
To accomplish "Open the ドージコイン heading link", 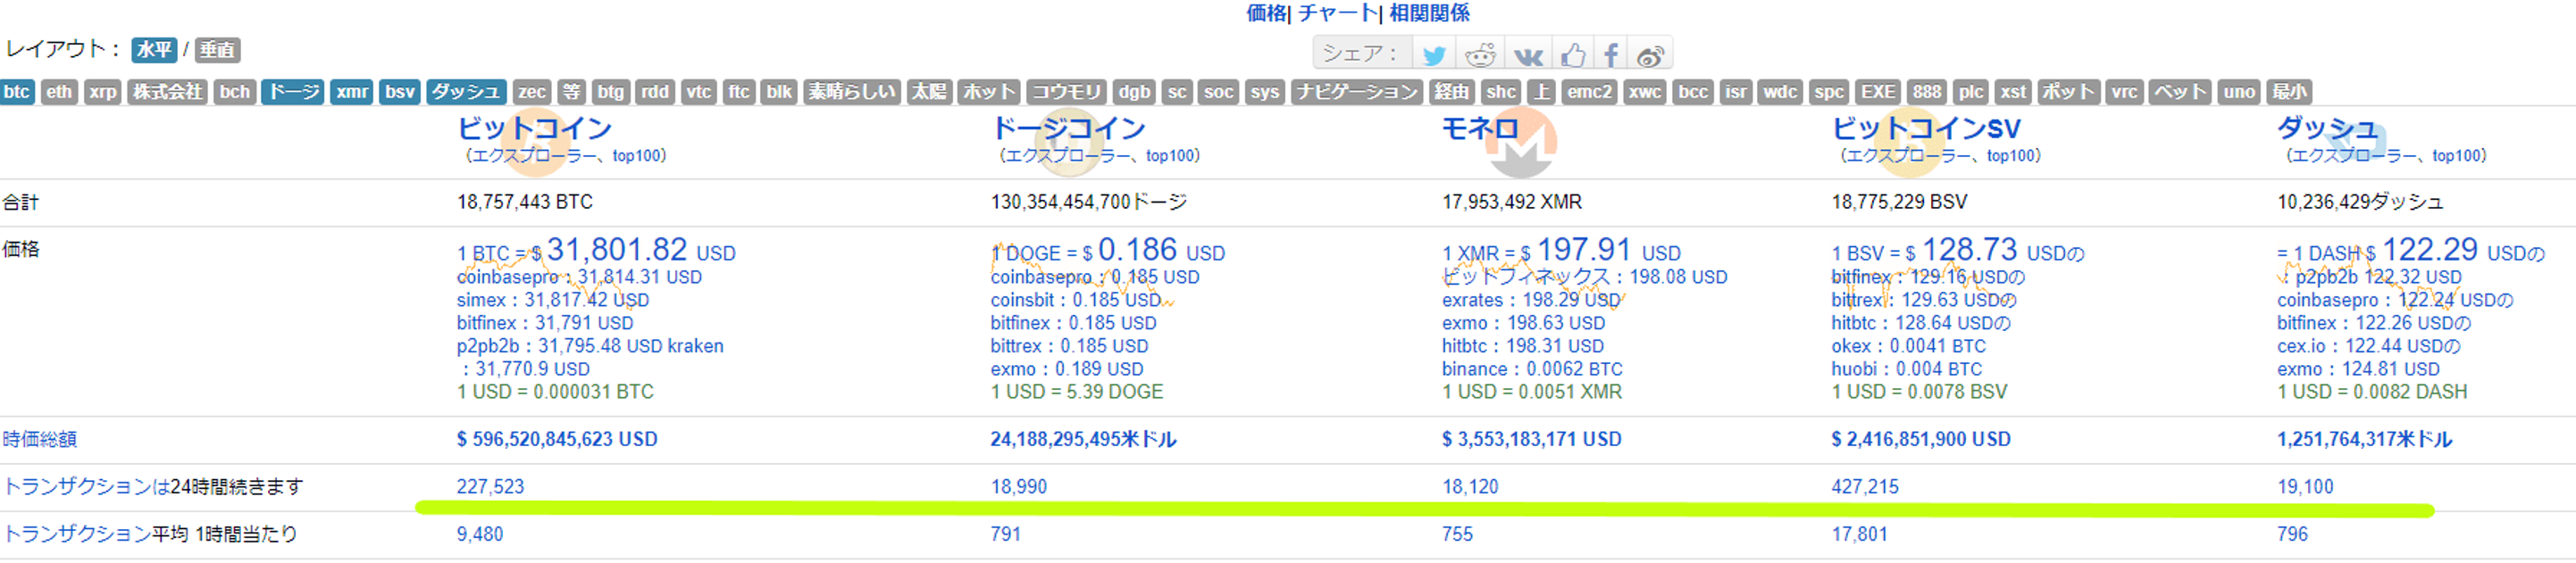I will coord(1068,128).
